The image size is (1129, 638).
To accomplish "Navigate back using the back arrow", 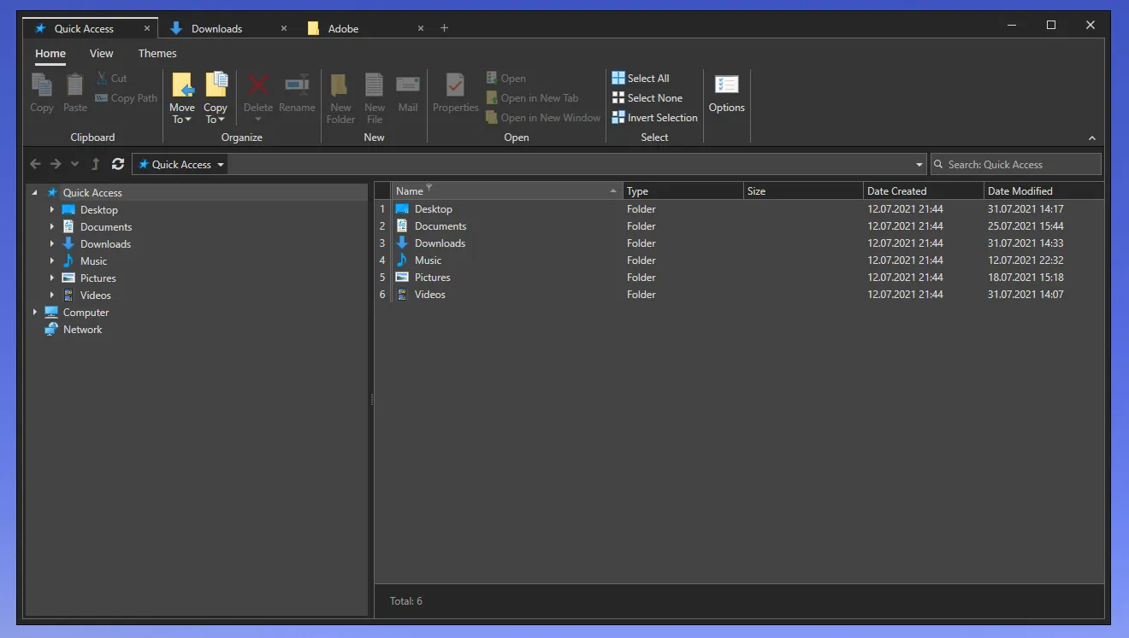I will tap(35, 164).
